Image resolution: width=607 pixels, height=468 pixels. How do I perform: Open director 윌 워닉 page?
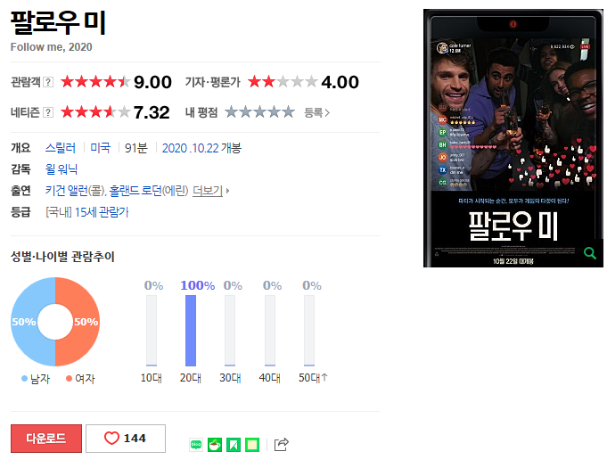62,169
